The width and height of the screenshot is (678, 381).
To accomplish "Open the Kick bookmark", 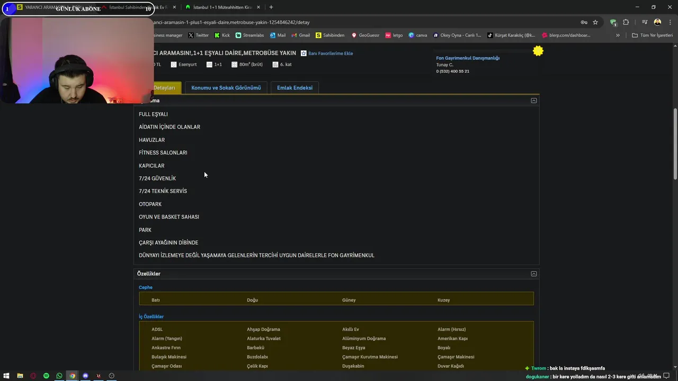I will coord(222,35).
